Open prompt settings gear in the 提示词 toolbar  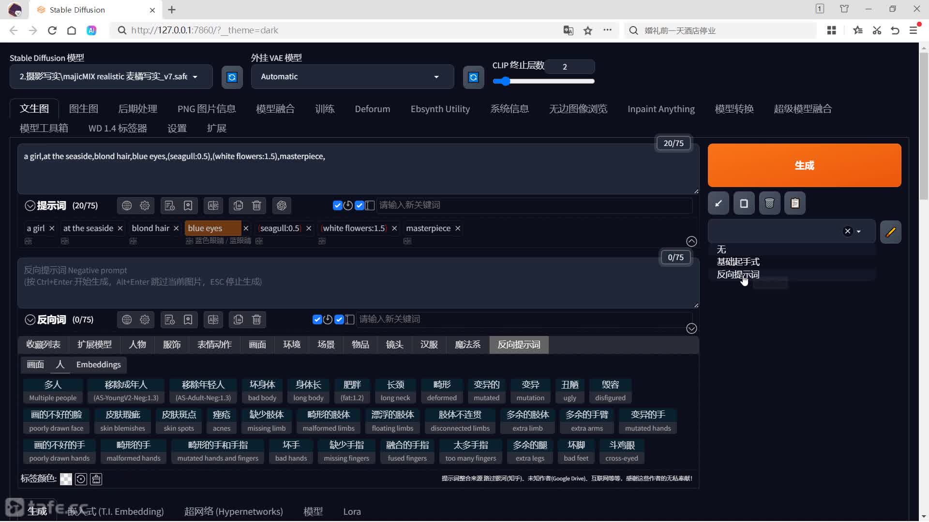[145, 205]
